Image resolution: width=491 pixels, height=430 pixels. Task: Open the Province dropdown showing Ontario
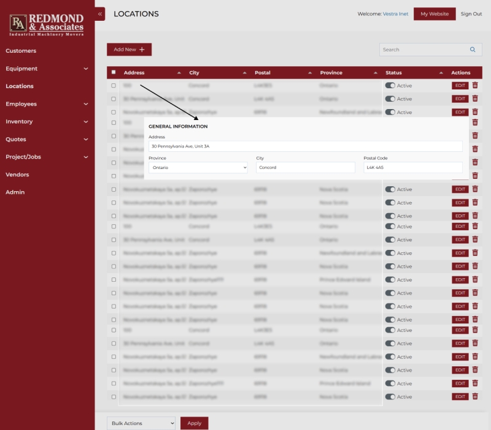[198, 167]
